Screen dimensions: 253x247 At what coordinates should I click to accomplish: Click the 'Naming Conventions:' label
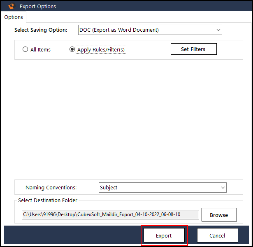(x=51, y=188)
